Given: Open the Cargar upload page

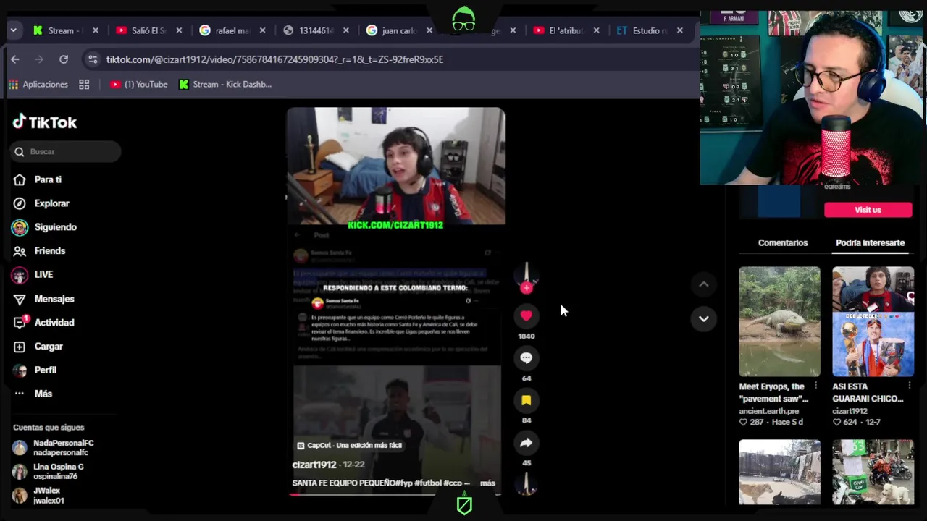Looking at the screenshot, I should point(38,347).
